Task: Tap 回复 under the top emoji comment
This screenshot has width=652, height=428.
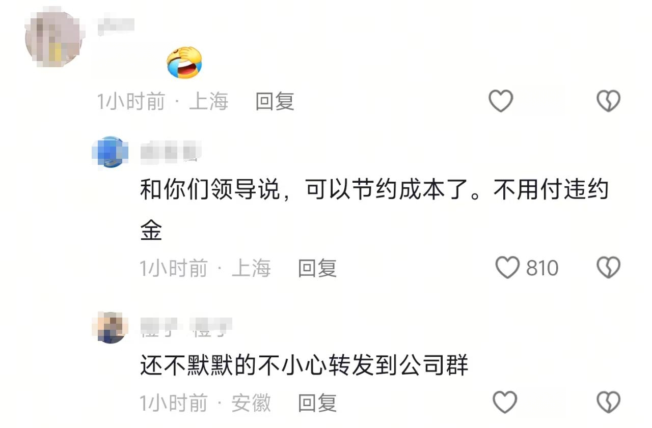Action: pyautogui.click(x=275, y=101)
